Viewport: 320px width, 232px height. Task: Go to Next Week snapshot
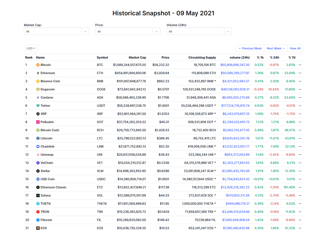pos(275,48)
